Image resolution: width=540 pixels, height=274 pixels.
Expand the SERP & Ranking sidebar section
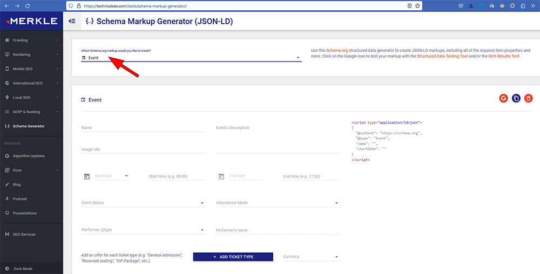[31, 112]
